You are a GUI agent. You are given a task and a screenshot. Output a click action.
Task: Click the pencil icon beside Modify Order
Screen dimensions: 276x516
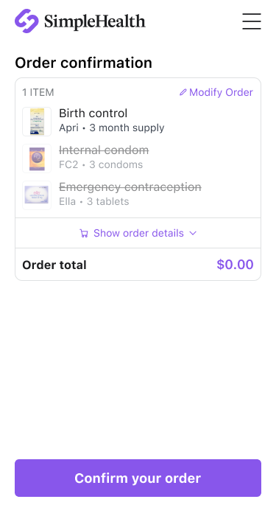pyautogui.click(x=183, y=92)
